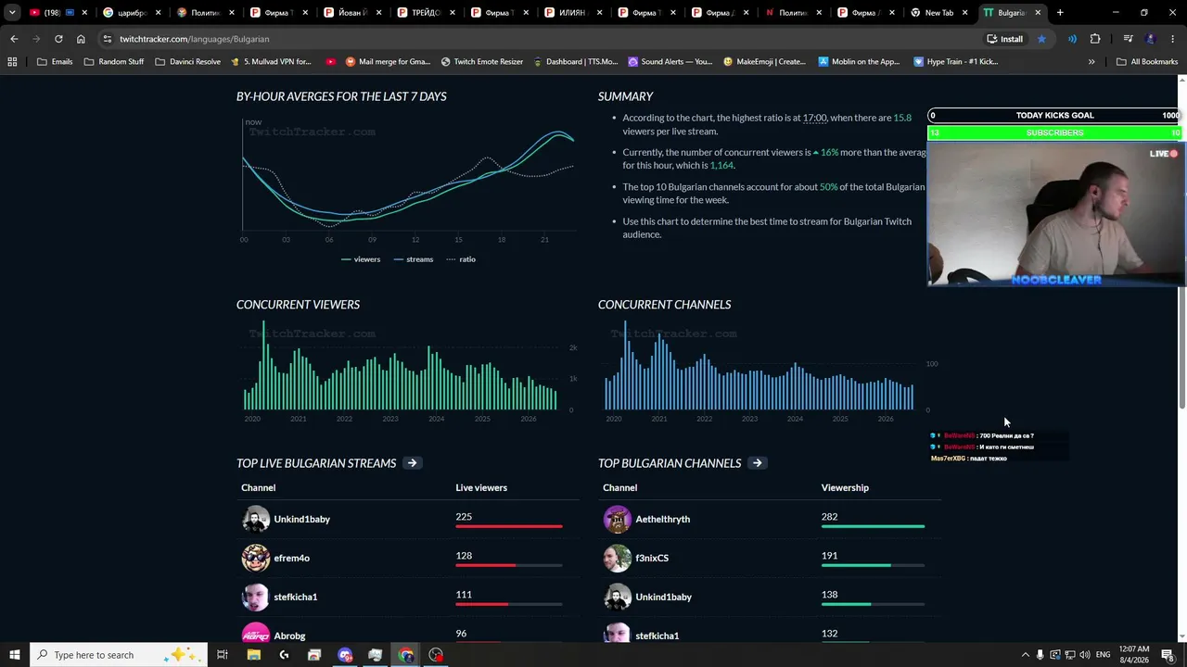
Task: Click the Install app button
Action: click(x=1004, y=39)
